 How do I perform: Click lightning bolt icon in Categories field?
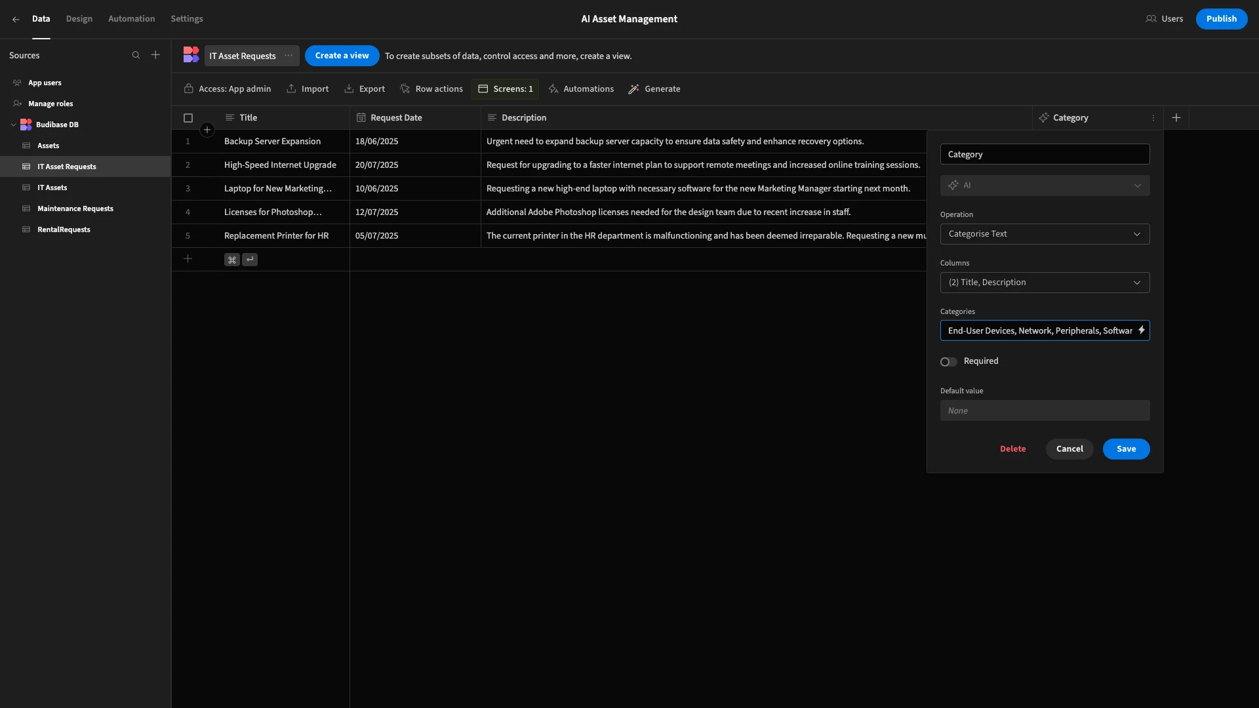pyautogui.click(x=1141, y=330)
